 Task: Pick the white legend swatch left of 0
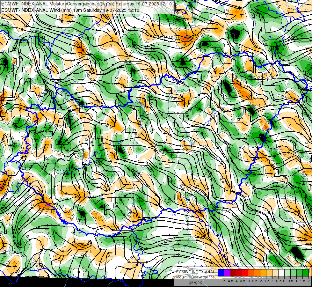pos(281,273)
